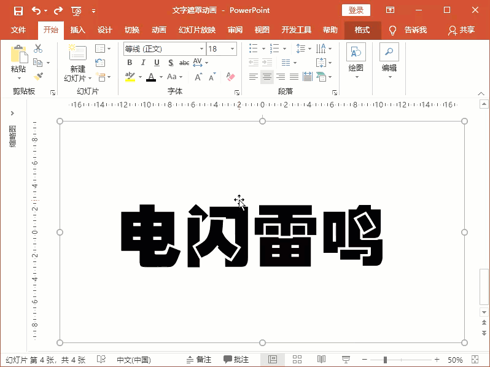This screenshot has height=367, width=490.
Task: Toggle bold formatting
Action: click(x=130, y=63)
